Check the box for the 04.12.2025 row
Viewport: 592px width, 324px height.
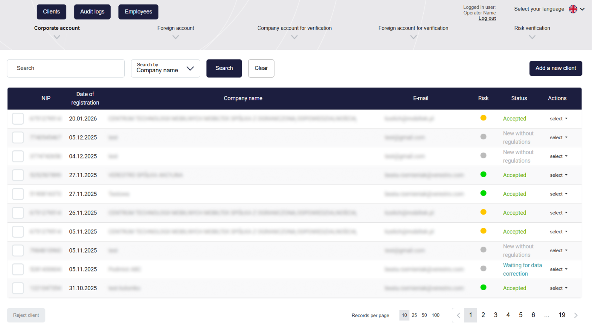[x=18, y=156]
